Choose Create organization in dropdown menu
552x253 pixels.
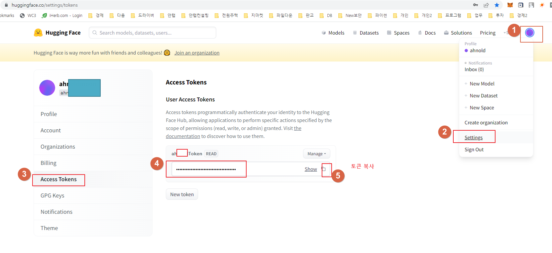(x=496, y=123)
